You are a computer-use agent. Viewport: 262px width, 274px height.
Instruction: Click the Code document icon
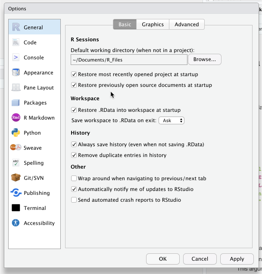(x=16, y=43)
